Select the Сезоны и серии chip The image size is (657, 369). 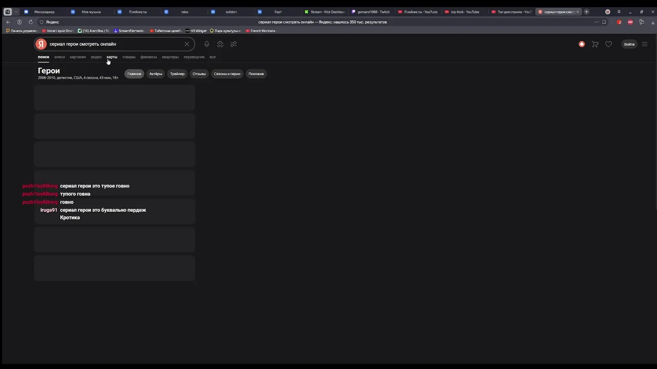pos(227,74)
